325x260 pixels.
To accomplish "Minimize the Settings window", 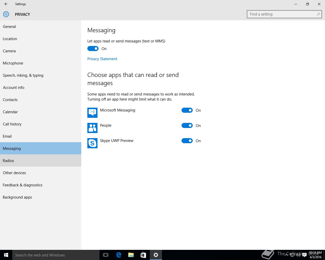I will tap(296, 4).
